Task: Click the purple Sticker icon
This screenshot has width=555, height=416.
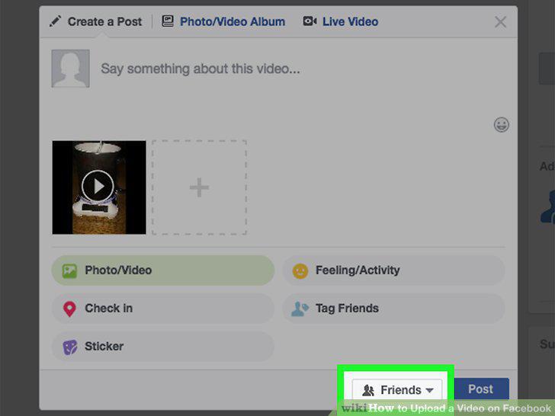Action: (x=69, y=347)
